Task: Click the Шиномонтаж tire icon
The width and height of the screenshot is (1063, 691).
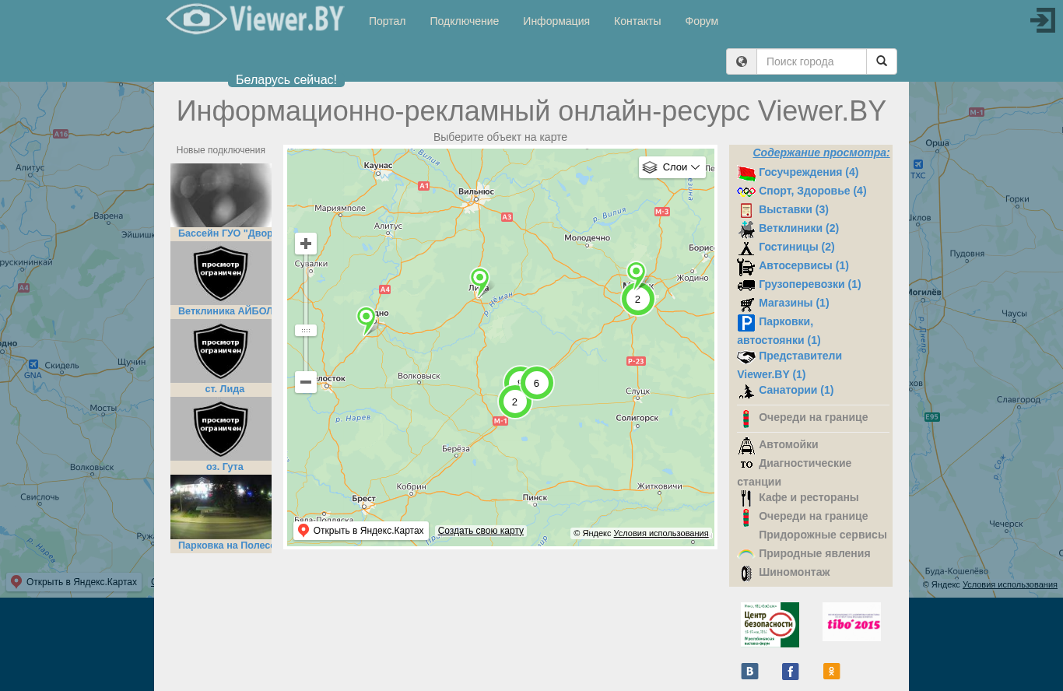Action: click(x=746, y=573)
